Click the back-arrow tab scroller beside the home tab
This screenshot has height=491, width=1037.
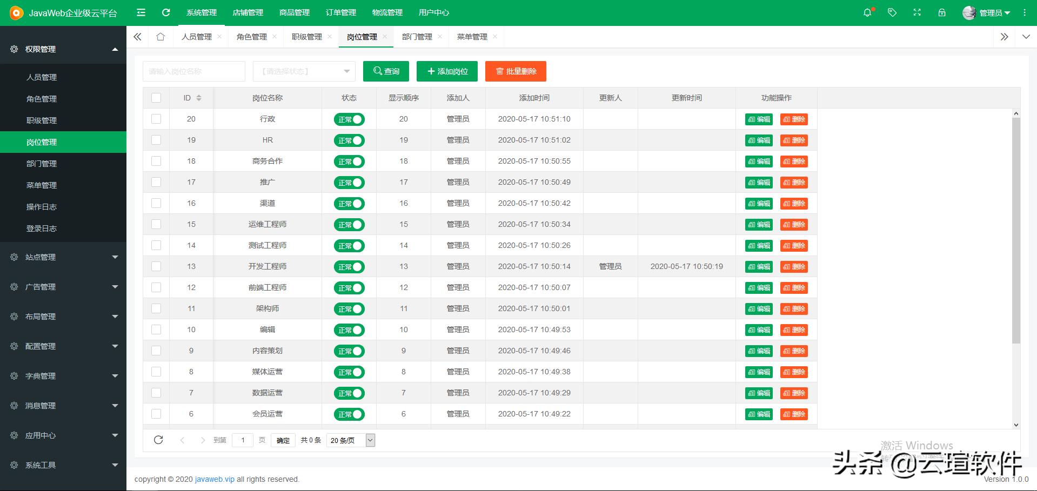137,37
